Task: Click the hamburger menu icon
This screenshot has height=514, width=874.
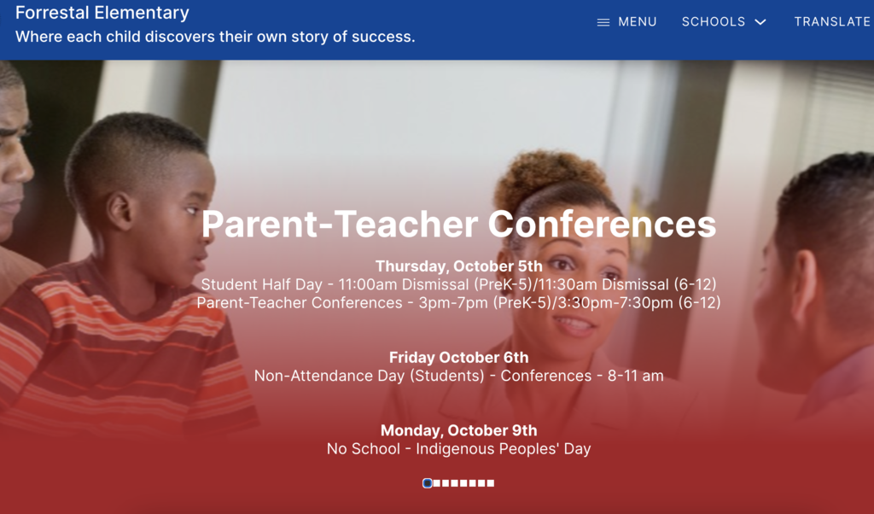Action: pyautogui.click(x=603, y=22)
